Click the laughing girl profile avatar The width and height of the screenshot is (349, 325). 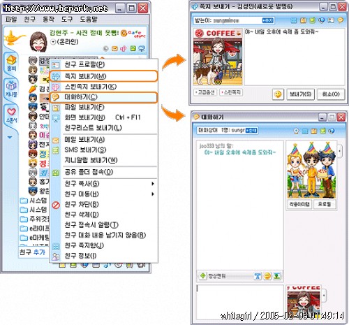click(x=38, y=42)
